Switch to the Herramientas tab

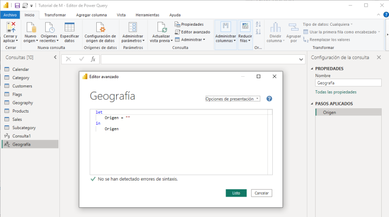pyautogui.click(x=147, y=15)
